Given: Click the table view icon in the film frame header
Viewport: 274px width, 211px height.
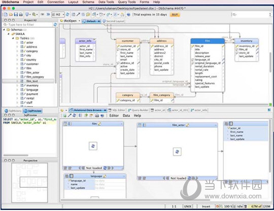Looking at the screenshot, I should click(x=65, y=124).
